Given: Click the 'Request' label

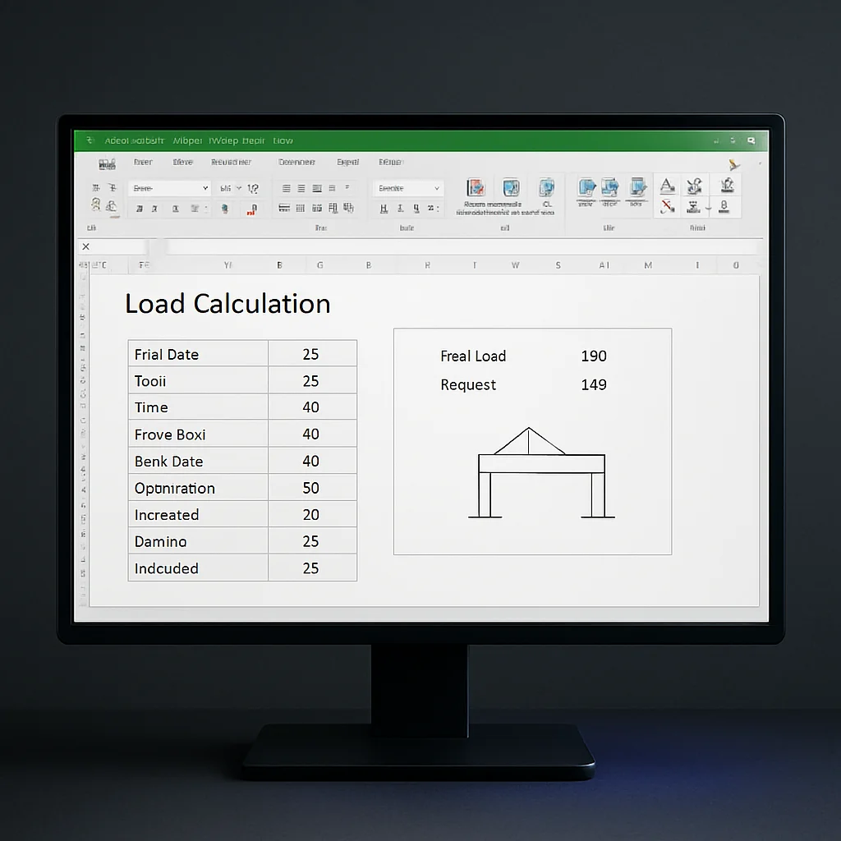Looking at the screenshot, I should click(x=468, y=385).
